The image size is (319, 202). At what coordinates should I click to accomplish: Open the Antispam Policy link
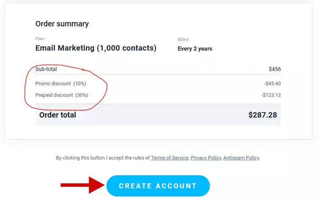coord(241,158)
